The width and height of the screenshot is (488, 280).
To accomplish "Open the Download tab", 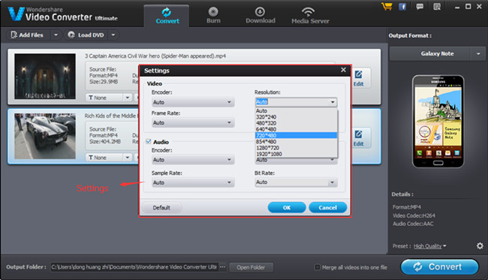I will 261,16.
